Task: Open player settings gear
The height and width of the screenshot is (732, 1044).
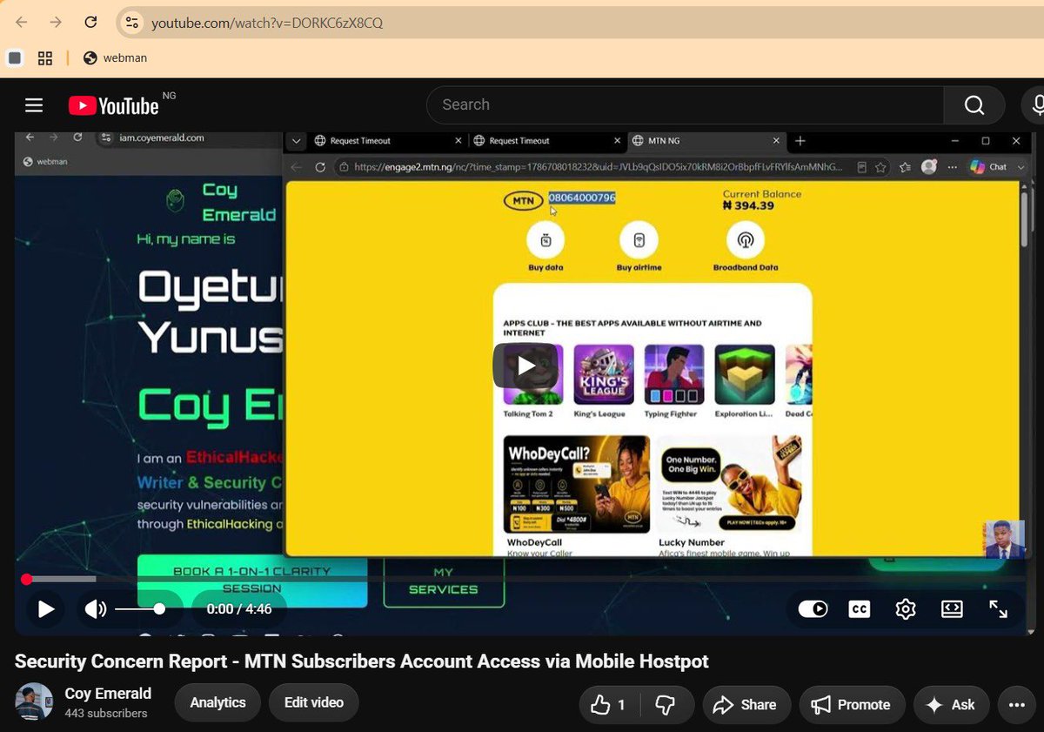Action: point(906,609)
